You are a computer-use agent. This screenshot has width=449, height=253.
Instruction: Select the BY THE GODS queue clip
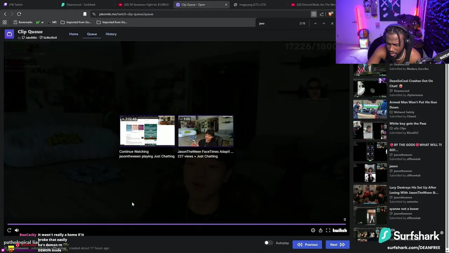pyautogui.click(x=398, y=152)
